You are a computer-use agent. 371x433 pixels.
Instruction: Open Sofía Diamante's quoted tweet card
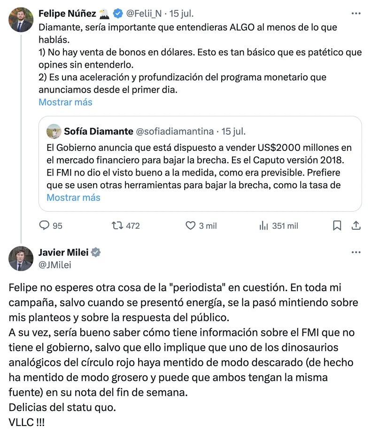[x=200, y=163]
